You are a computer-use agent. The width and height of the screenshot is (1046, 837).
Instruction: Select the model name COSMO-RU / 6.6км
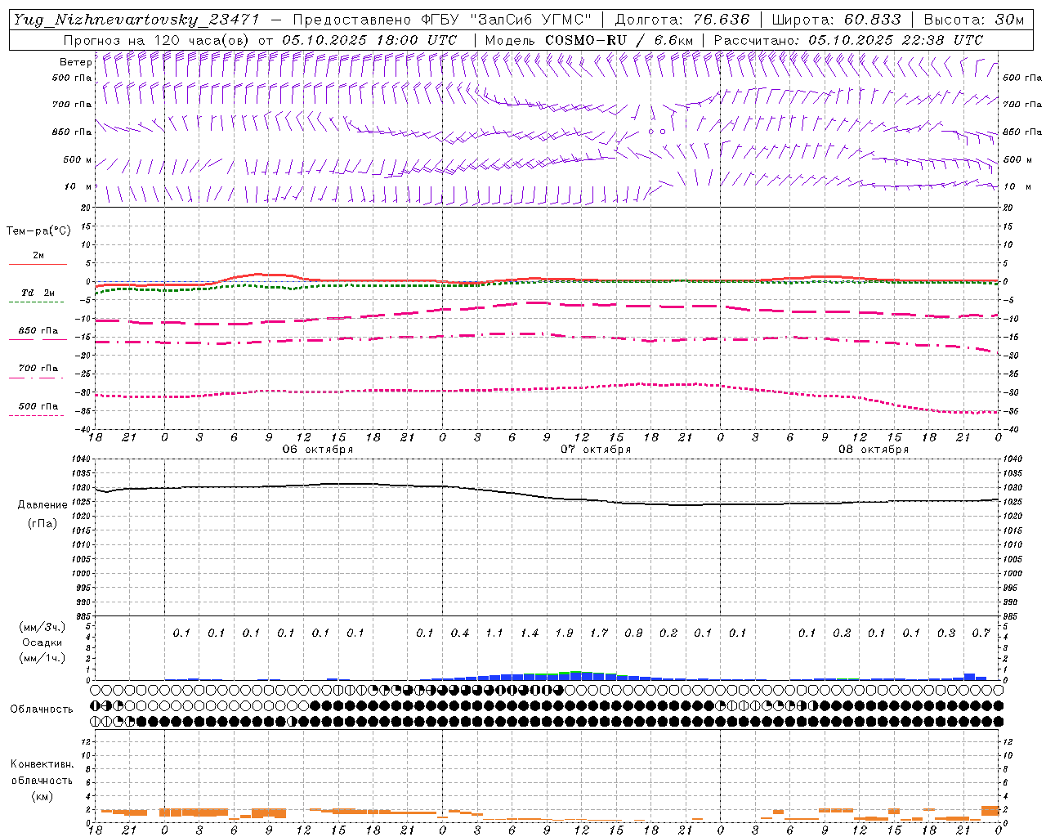point(619,40)
